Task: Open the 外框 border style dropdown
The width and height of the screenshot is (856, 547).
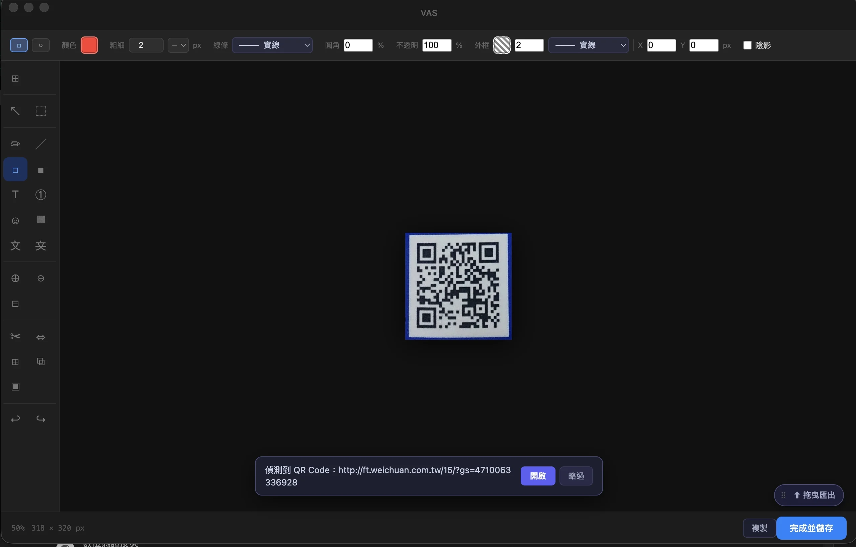Action: [589, 45]
